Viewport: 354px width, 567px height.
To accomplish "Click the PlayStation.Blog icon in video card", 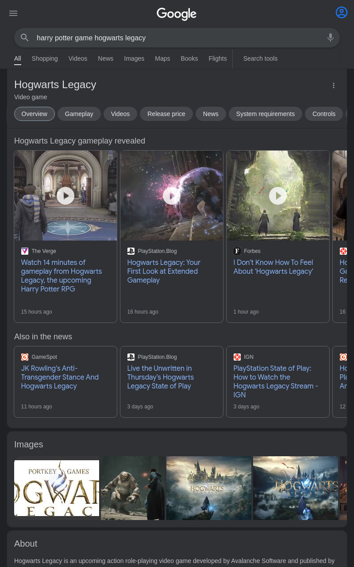I will click(x=131, y=251).
